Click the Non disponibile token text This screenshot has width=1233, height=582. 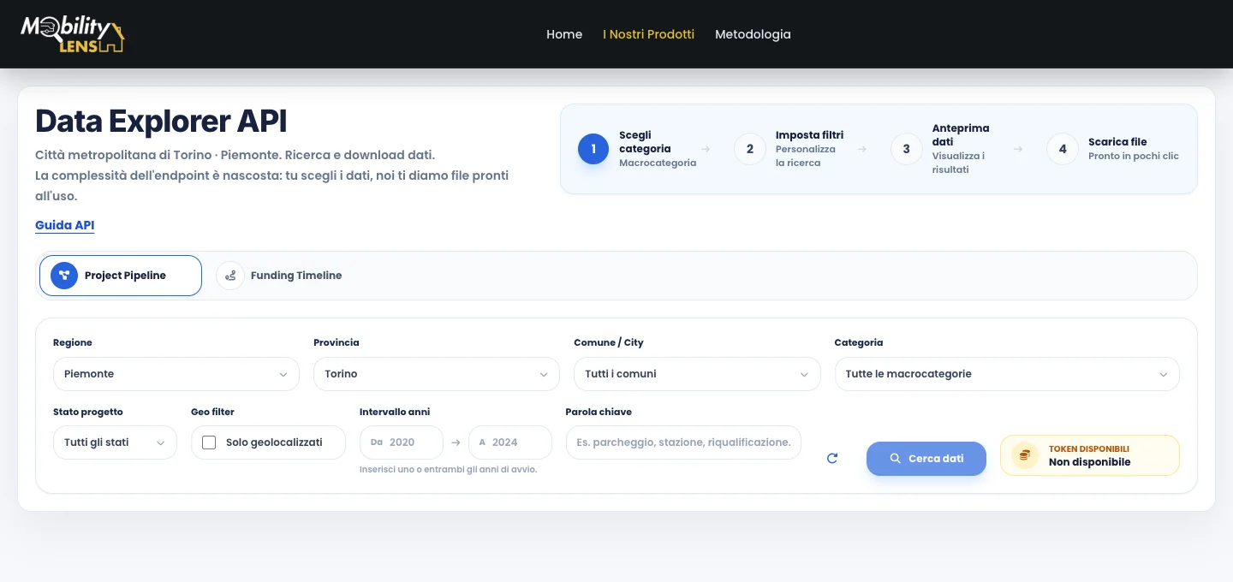coord(1089,462)
